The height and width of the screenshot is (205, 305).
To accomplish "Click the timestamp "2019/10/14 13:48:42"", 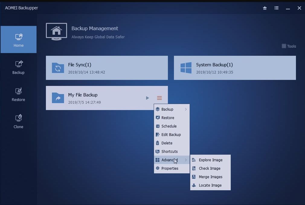I will (87, 72).
